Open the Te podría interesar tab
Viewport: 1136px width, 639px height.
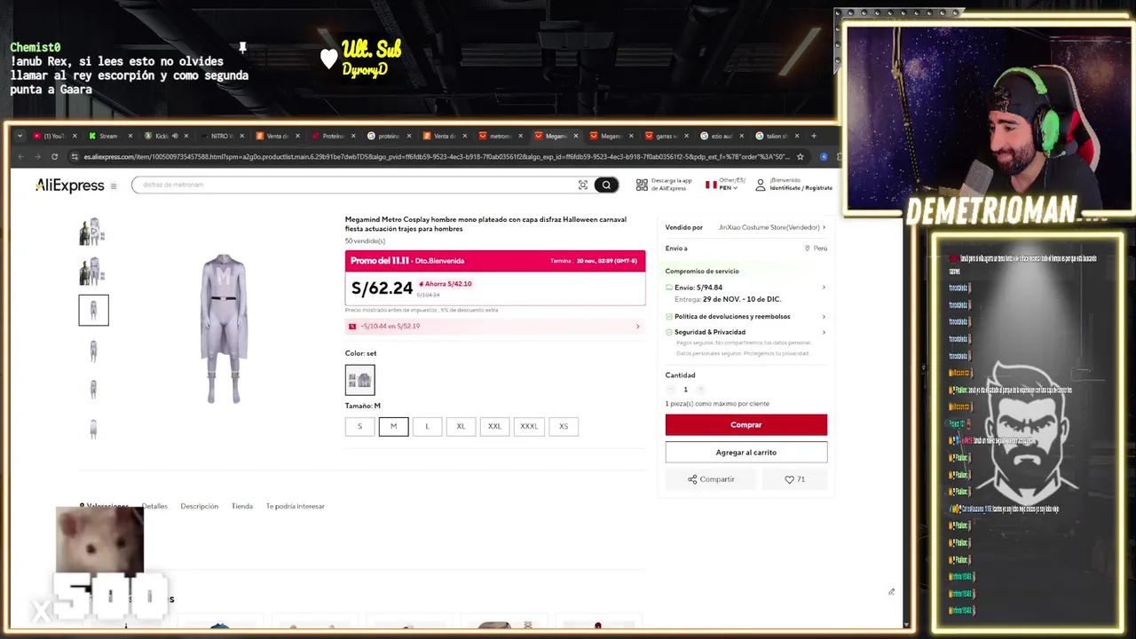pos(296,506)
